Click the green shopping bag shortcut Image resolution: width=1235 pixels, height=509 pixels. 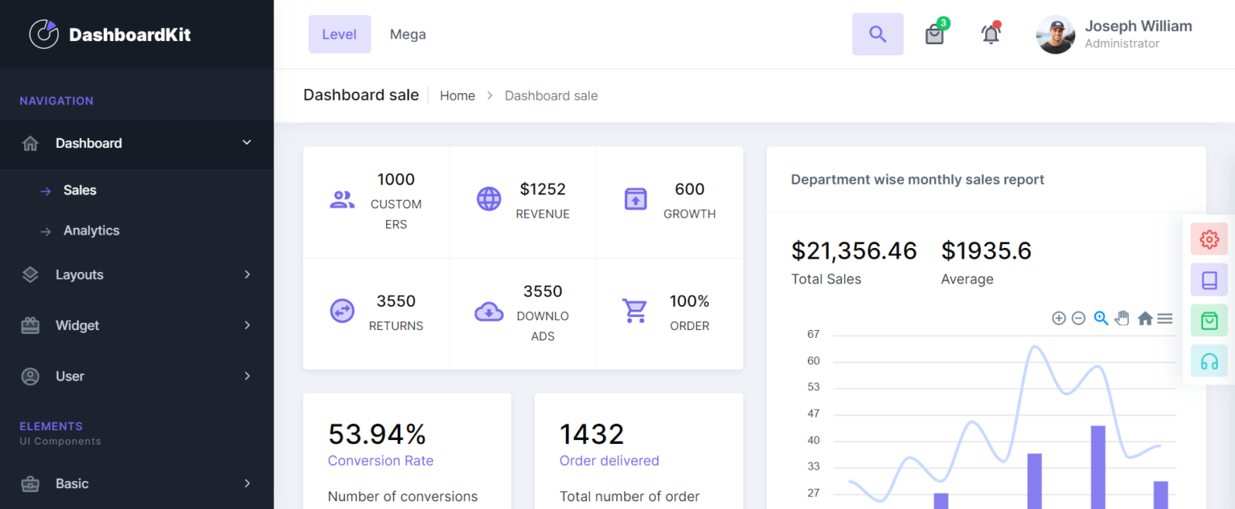point(1208,320)
